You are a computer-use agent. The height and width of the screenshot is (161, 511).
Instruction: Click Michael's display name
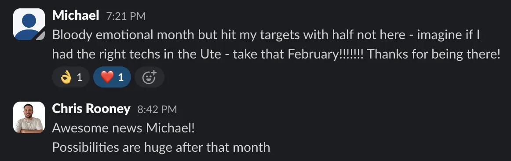coord(76,15)
